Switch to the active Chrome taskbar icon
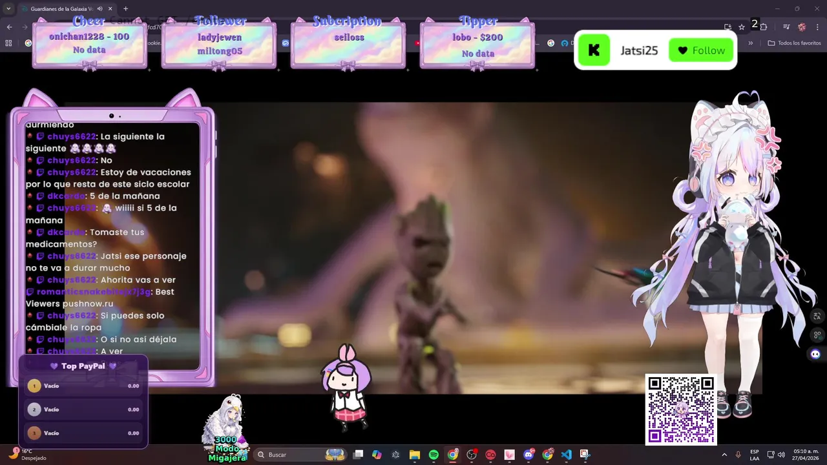This screenshot has width=827, height=465. (x=453, y=455)
